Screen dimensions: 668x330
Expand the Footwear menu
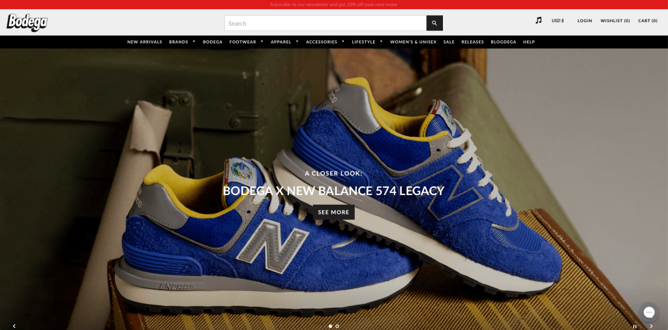pyautogui.click(x=246, y=42)
